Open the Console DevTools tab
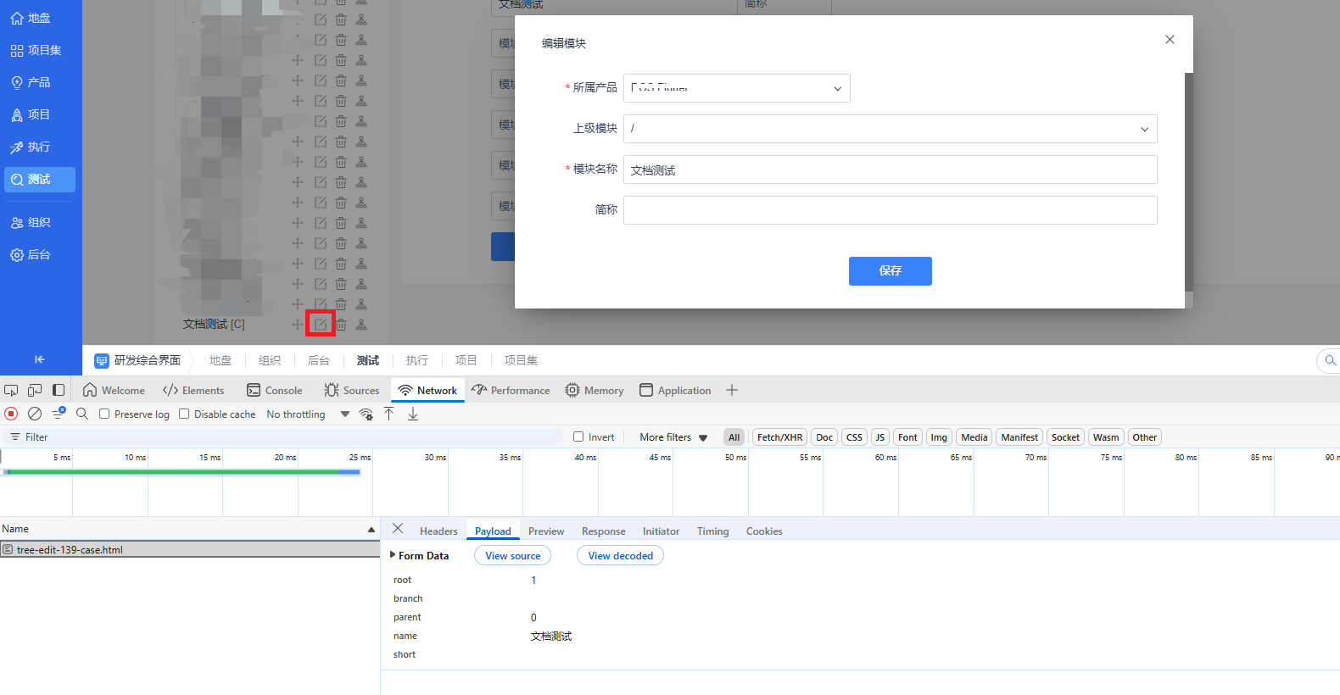This screenshot has height=695, width=1340. point(274,390)
